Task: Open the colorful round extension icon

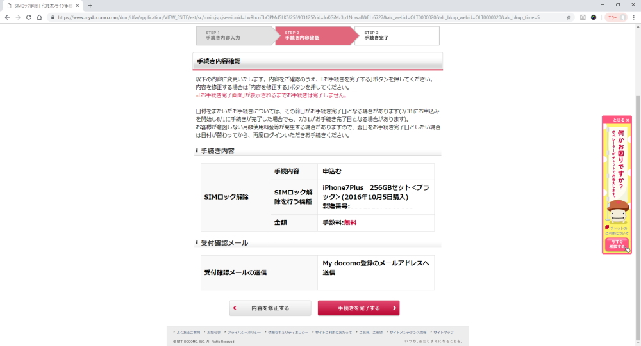Action: point(594,17)
